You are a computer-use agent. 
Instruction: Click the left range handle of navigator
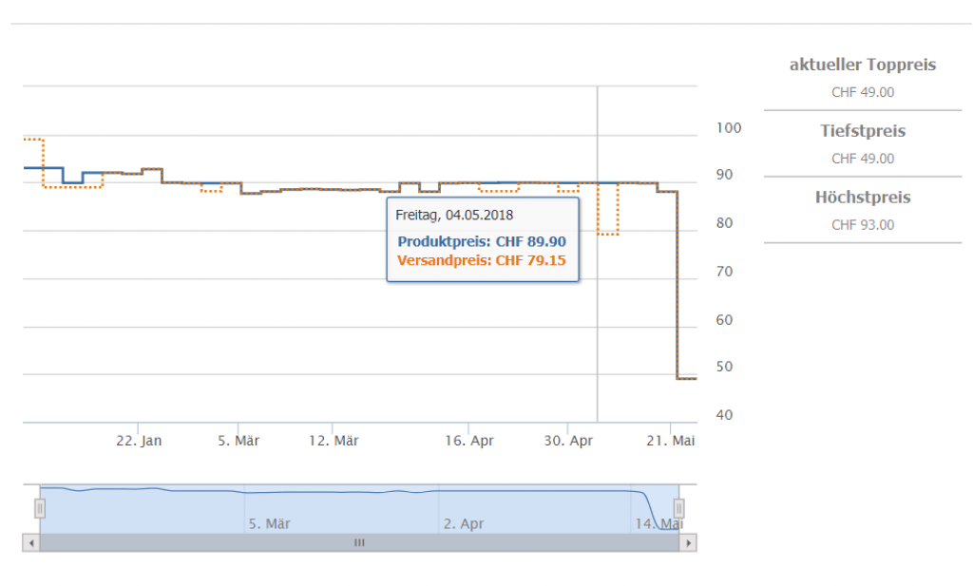pos(40,509)
